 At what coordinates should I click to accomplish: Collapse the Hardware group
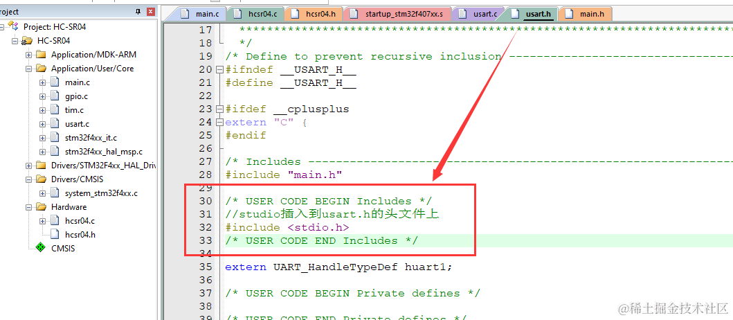point(29,207)
